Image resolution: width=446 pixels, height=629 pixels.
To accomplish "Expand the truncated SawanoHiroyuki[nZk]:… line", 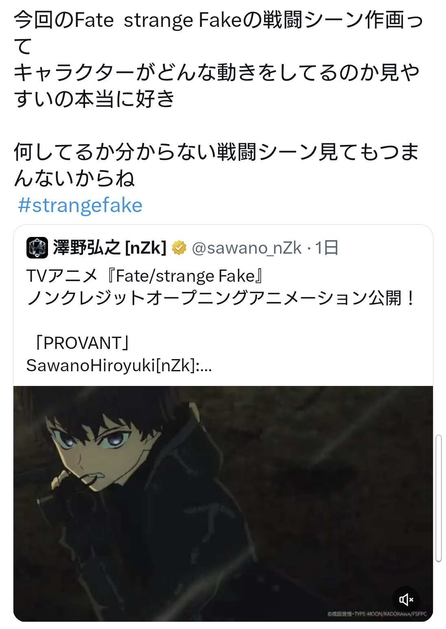I will 119,366.
